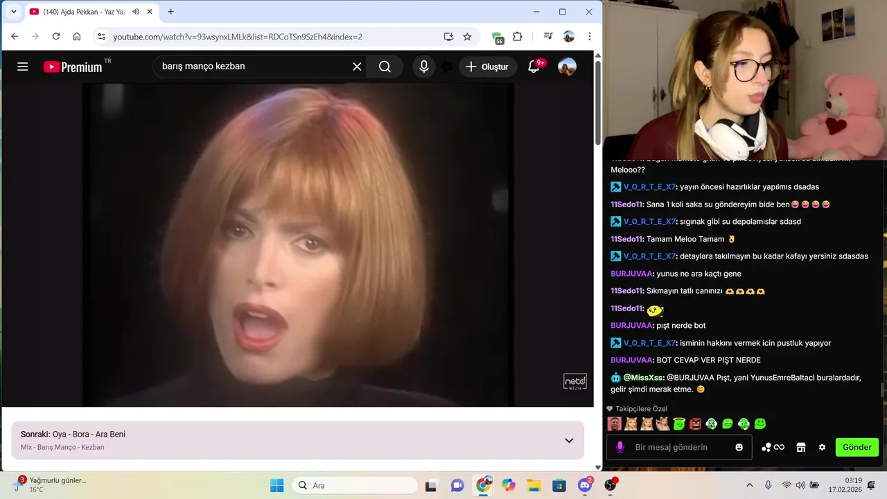The width and height of the screenshot is (887, 499).
Task: Open the weather widget Yağmurlu günler
Action: click(50, 484)
